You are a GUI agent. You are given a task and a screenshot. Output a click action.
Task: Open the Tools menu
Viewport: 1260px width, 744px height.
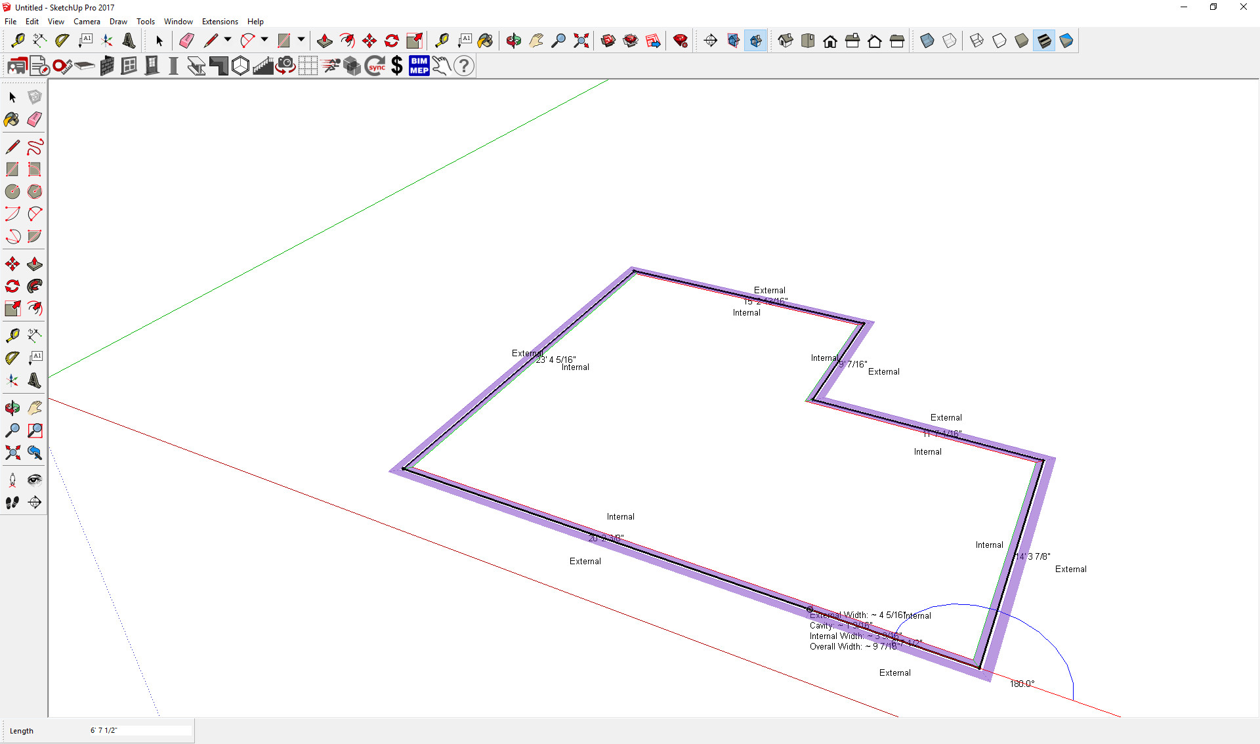click(145, 22)
